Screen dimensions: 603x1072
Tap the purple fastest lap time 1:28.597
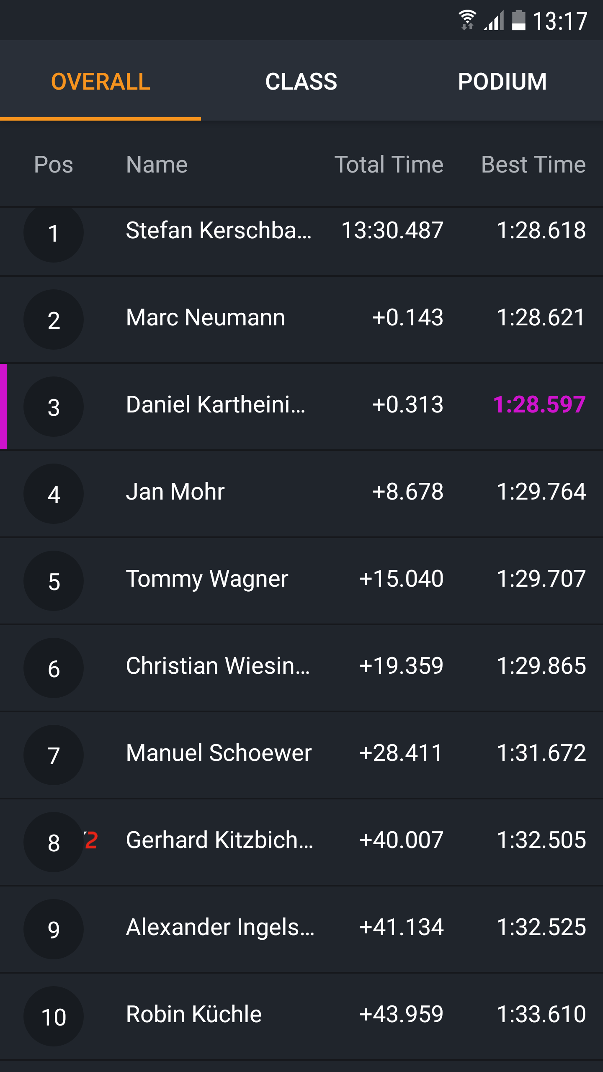[539, 405]
